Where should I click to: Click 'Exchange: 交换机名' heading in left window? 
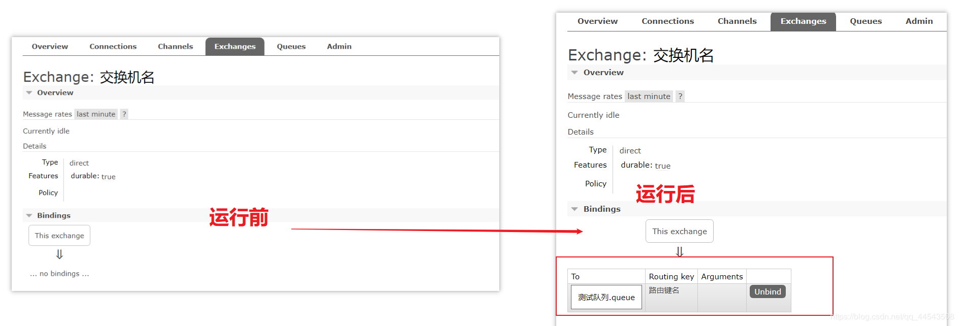(89, 77)
